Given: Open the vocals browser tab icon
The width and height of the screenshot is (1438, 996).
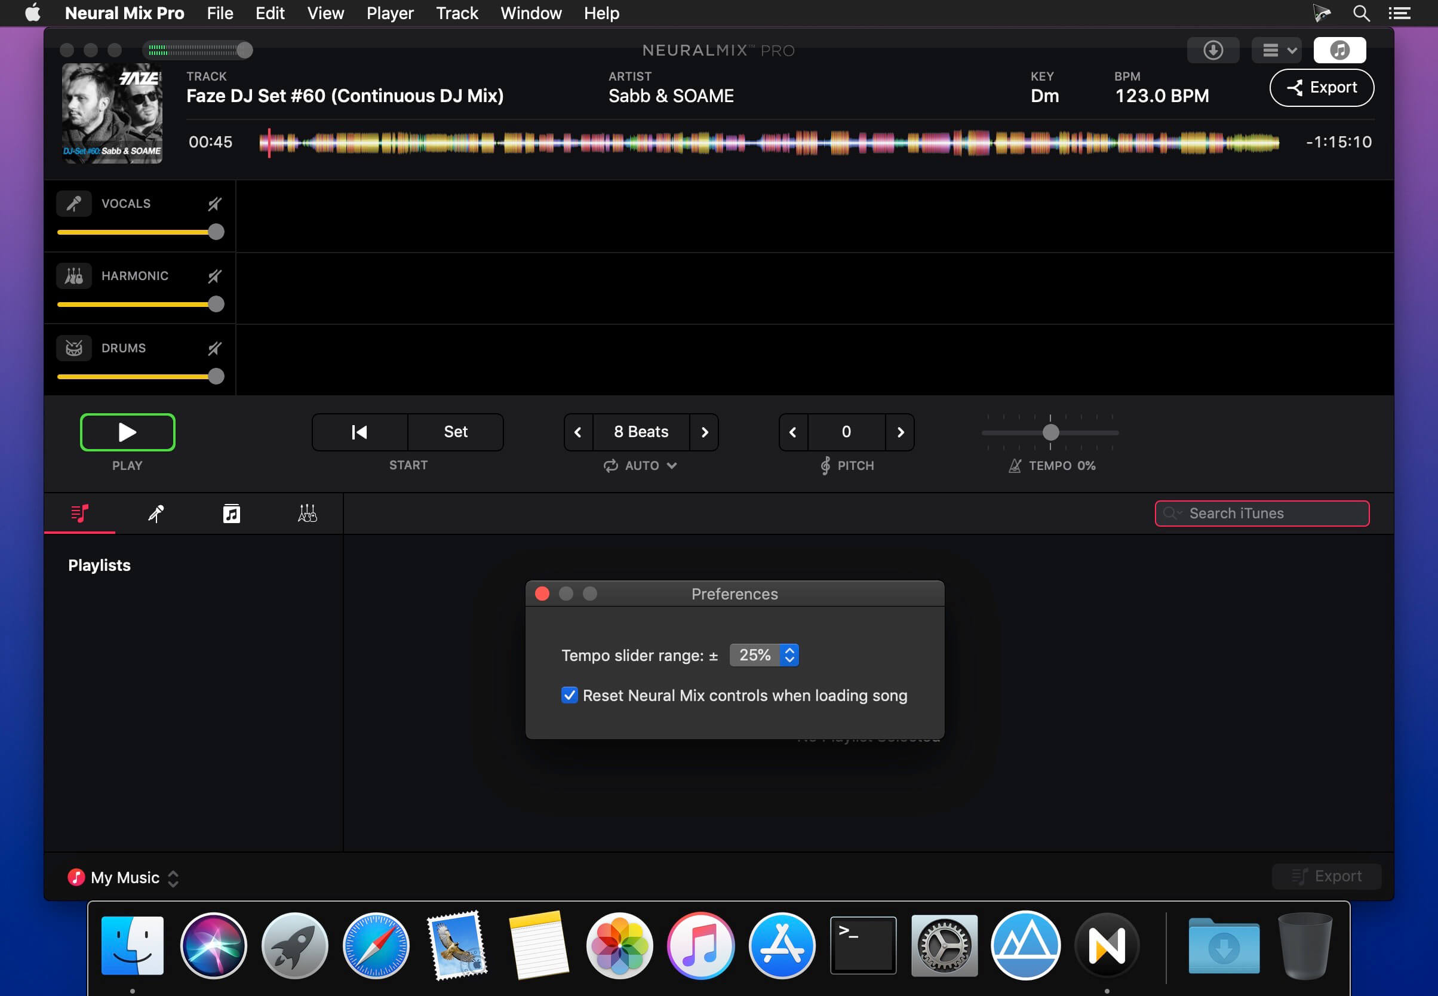Looking at the screenshot, I should pos(156,513).
